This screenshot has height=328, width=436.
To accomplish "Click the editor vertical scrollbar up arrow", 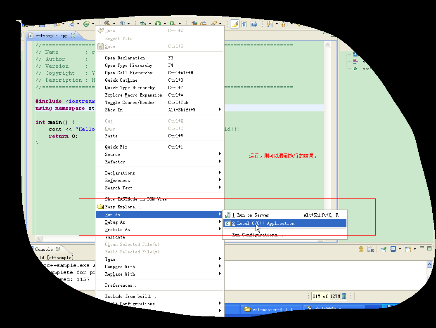I will click(328, 45).
